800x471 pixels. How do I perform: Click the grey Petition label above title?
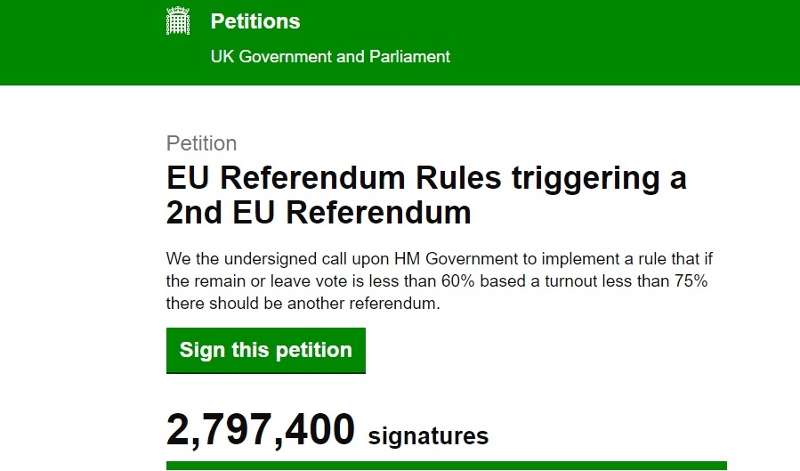[201, 143]
